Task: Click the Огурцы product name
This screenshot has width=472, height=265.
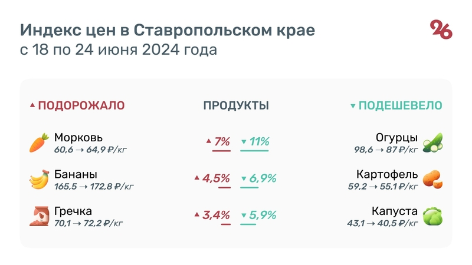Action: (x=396, y=138)
